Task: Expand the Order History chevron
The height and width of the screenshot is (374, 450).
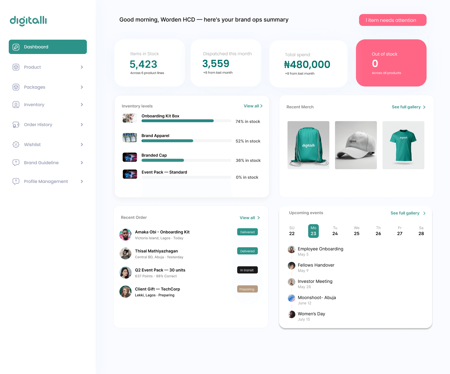Action: (82, 124)
